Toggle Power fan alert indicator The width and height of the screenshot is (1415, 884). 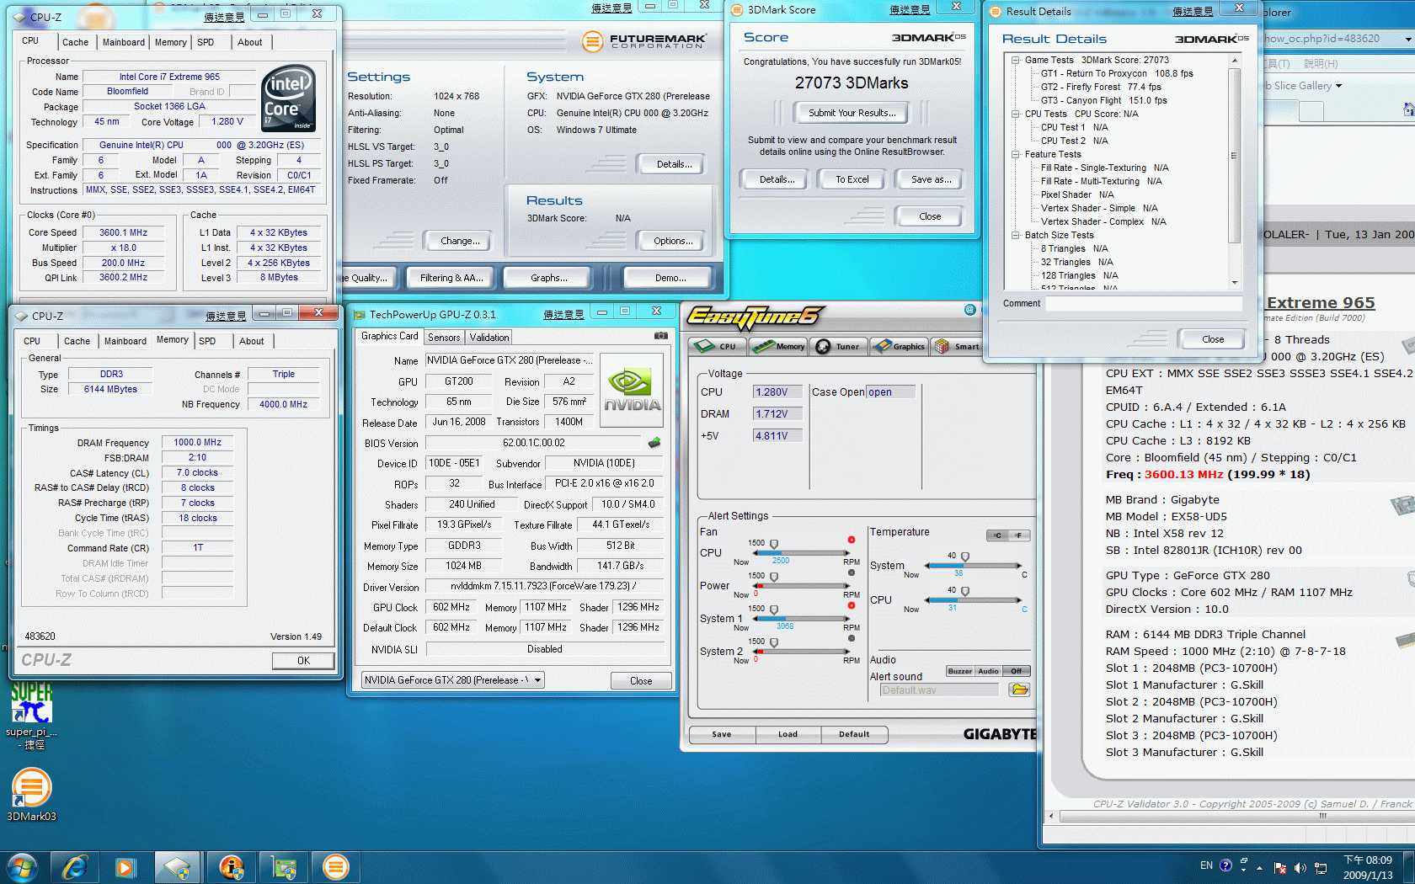pos(852,572)
